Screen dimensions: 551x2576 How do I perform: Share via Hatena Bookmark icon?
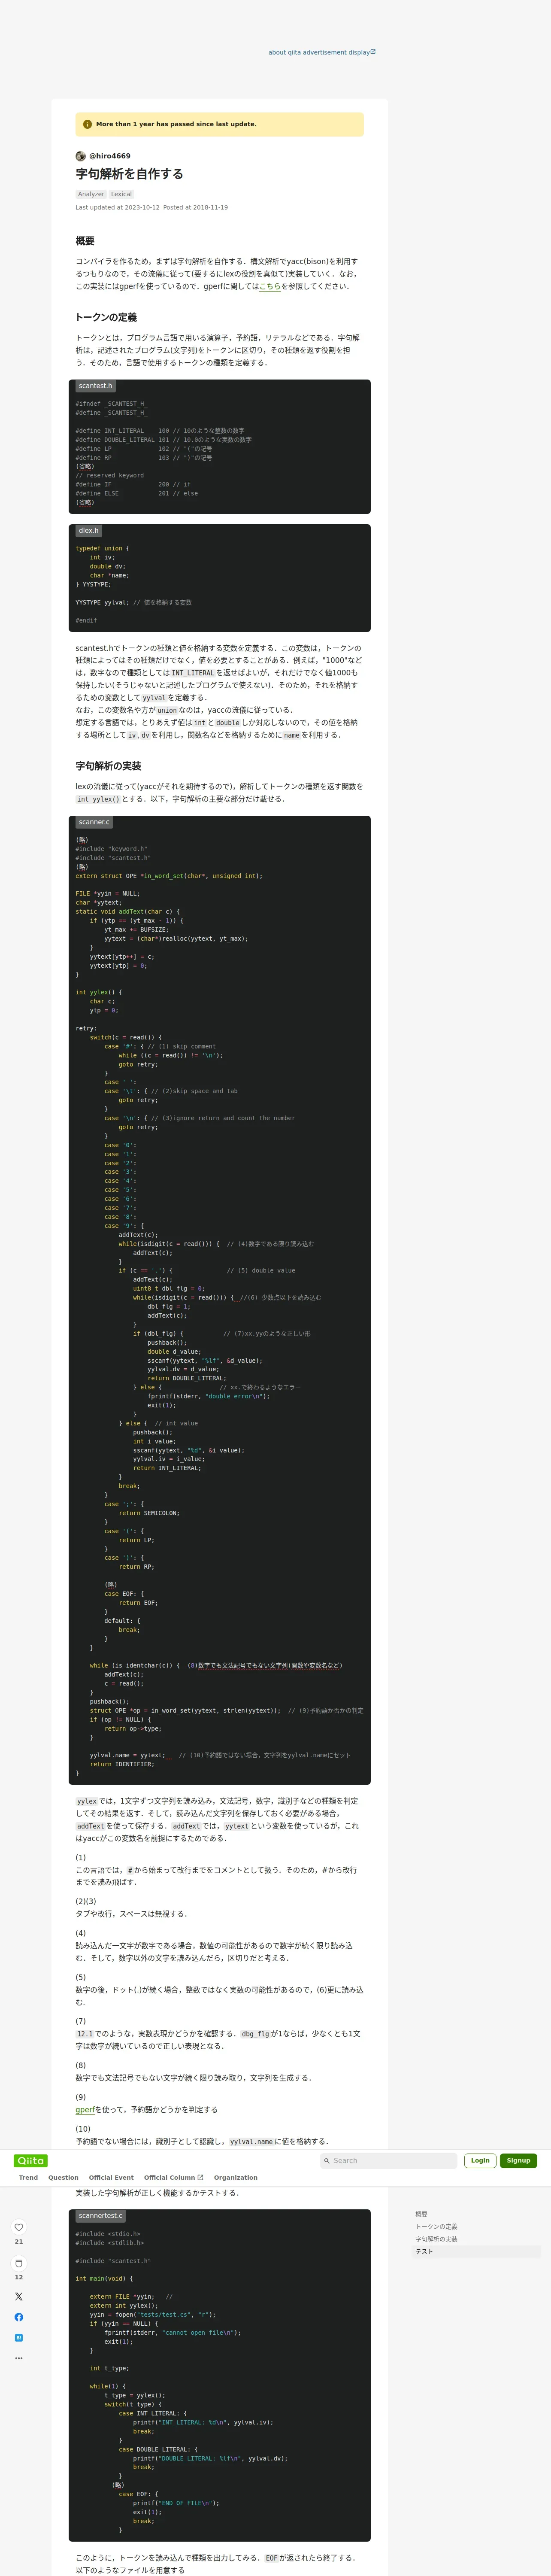pos(18,2338)
